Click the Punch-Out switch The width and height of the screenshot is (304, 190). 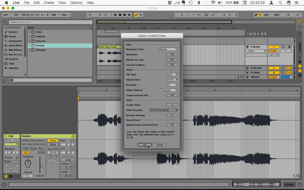213,15
